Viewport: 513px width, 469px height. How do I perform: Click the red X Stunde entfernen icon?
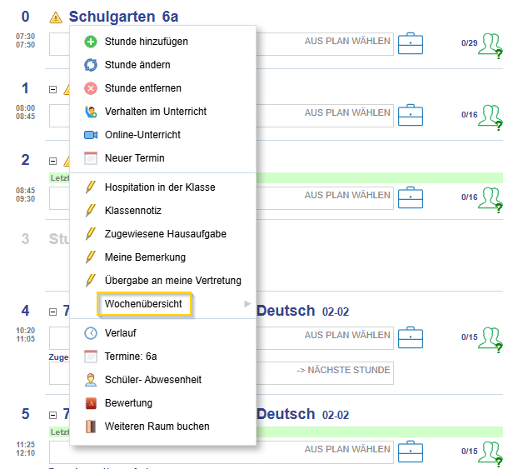pos(91,87)
